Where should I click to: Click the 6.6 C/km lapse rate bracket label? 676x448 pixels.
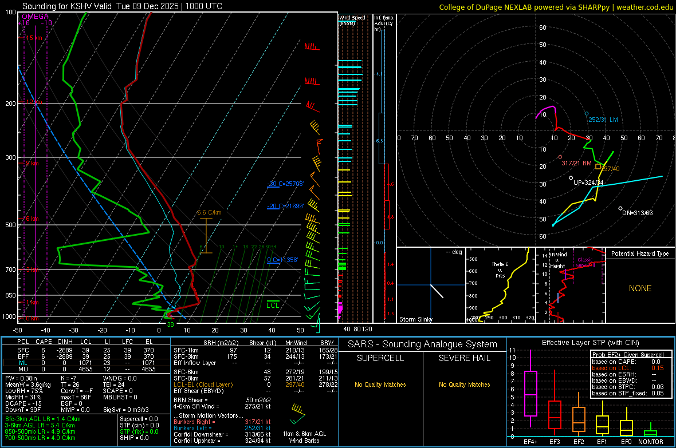pos(209,212)
